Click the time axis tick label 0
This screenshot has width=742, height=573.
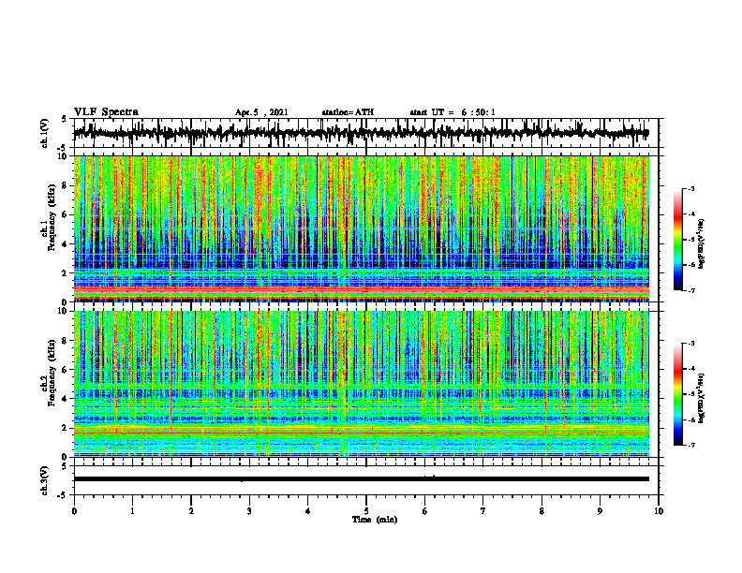pyautogui.click(x=74, y=511)
